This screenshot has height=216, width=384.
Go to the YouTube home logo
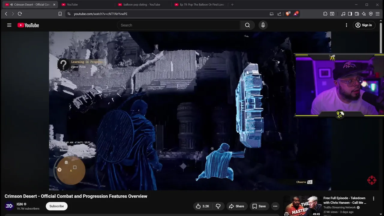tap(28, 25)
